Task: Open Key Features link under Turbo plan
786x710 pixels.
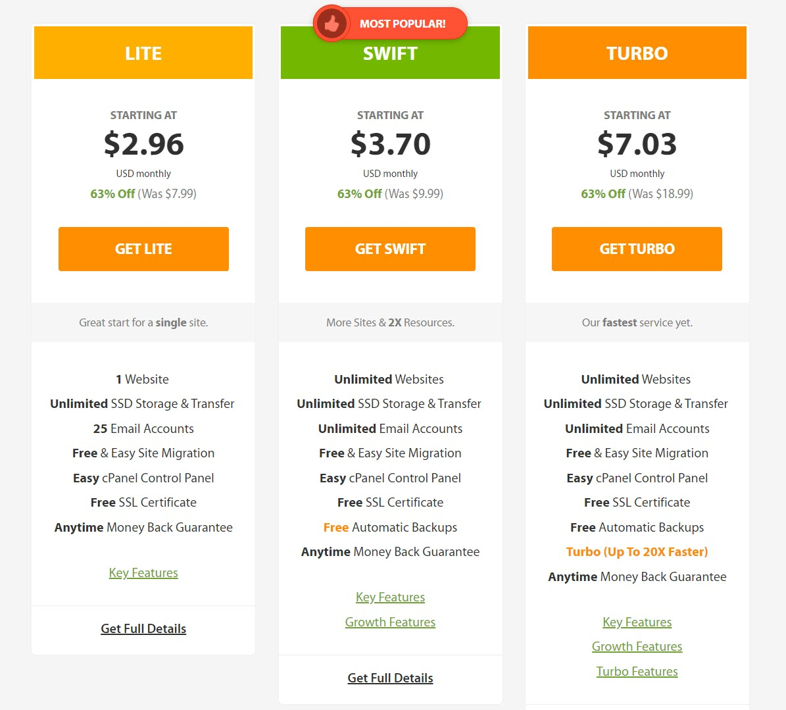Action: [637, 622]
